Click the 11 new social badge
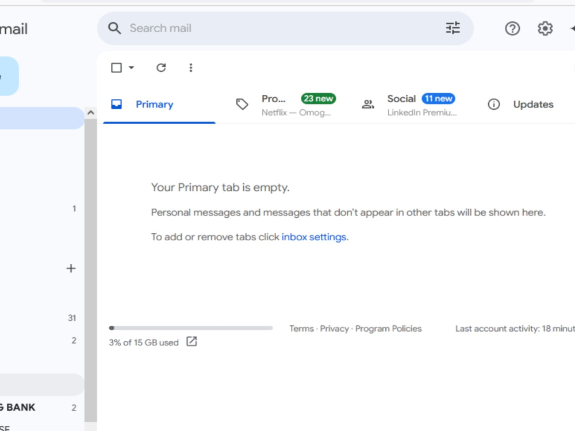 tap(438, 99)
